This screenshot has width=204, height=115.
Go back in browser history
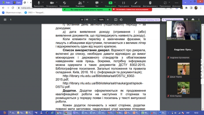point(3,8)
